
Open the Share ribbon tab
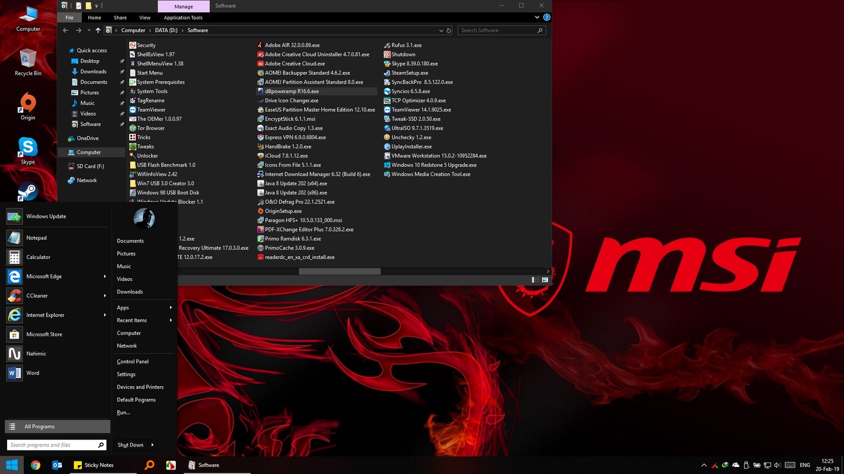(x=120, y=18)
